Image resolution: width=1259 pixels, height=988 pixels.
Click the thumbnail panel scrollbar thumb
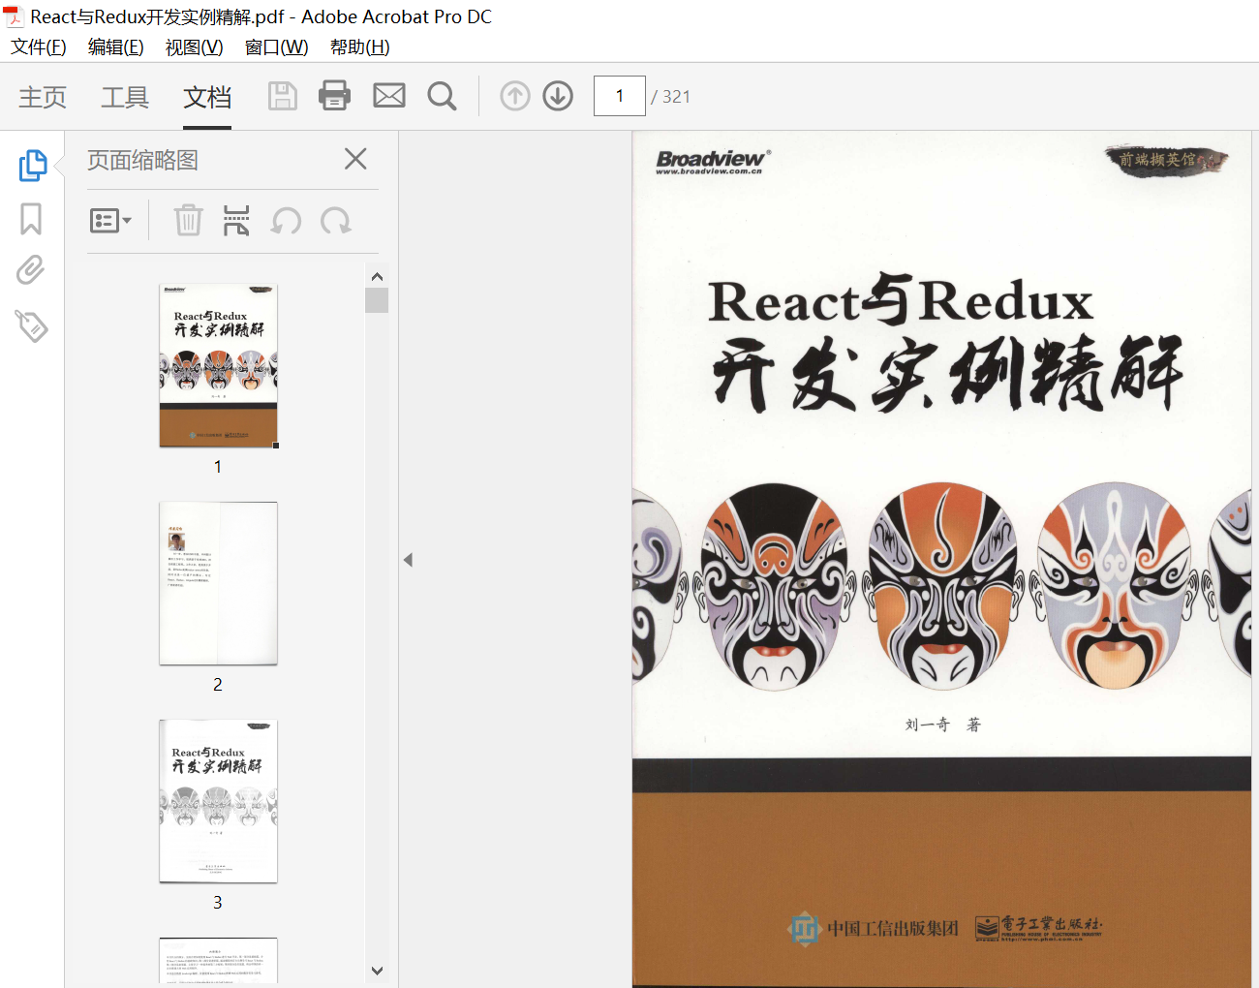click(x=377, y=300)
